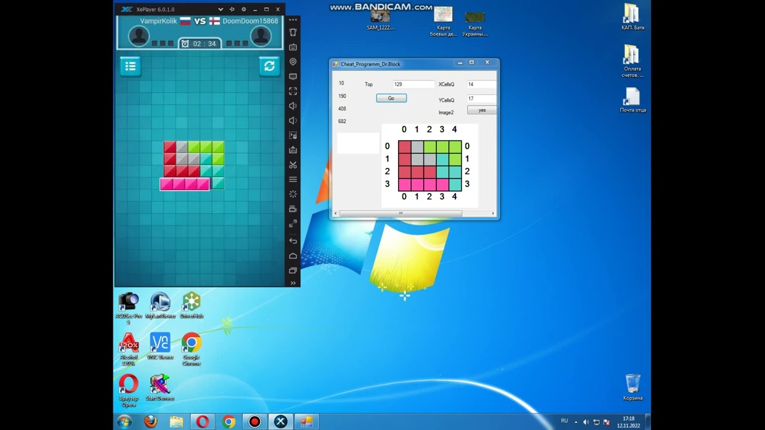Launch Браузер Opera desktop shortcut
The width and height of the screenshot is (765, 430).
coord(128,391)
